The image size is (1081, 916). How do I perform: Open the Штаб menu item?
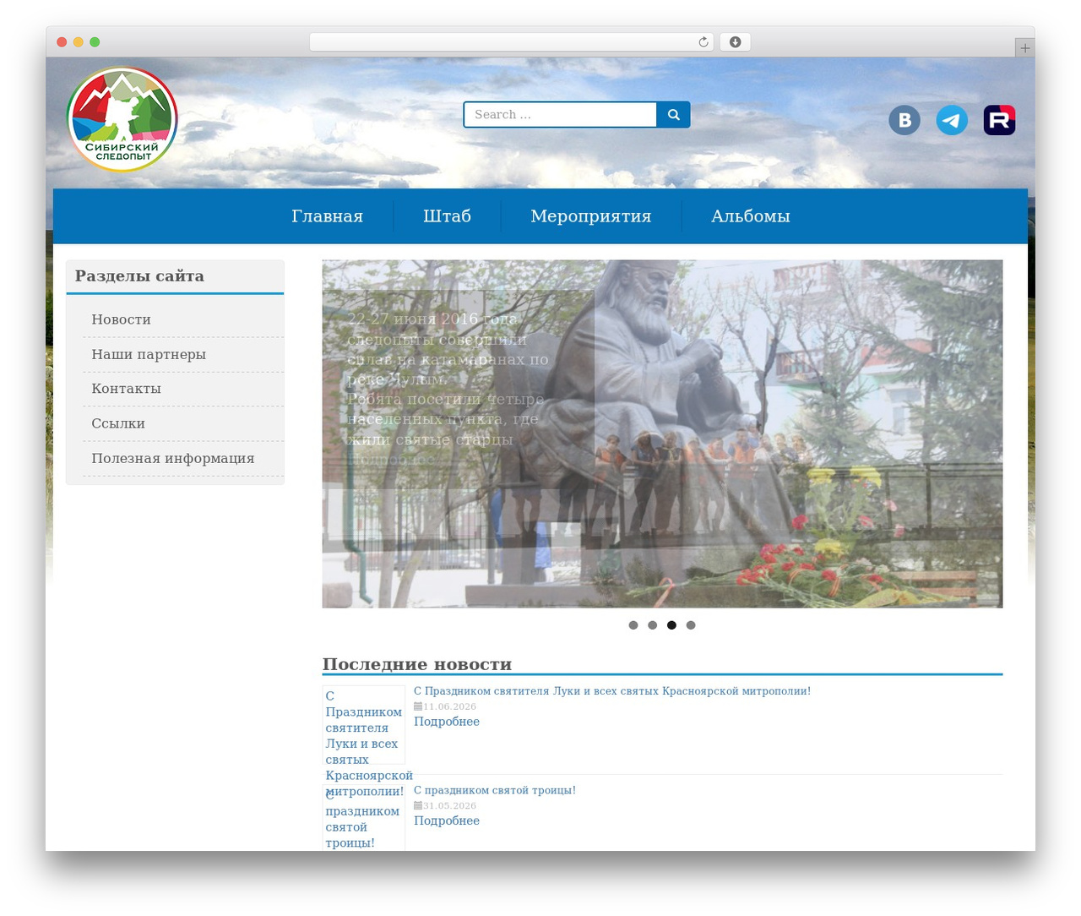click(x=447, y=216)
